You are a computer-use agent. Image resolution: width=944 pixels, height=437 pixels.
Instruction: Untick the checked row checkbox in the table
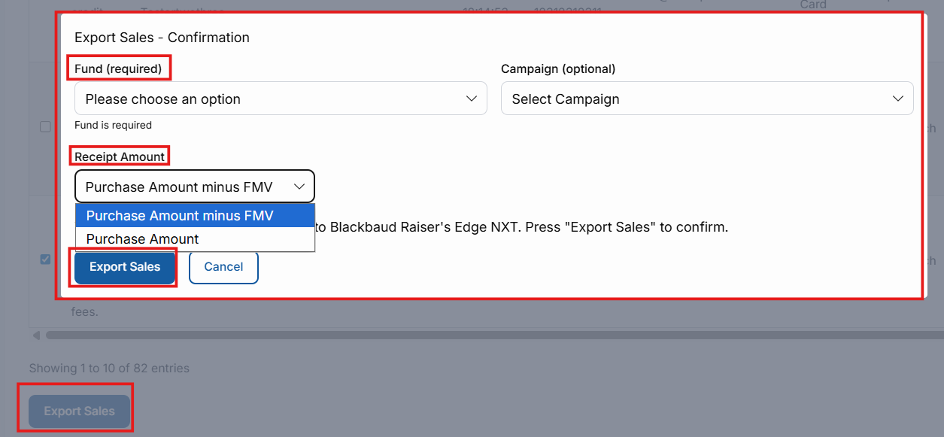click(45, 259)
